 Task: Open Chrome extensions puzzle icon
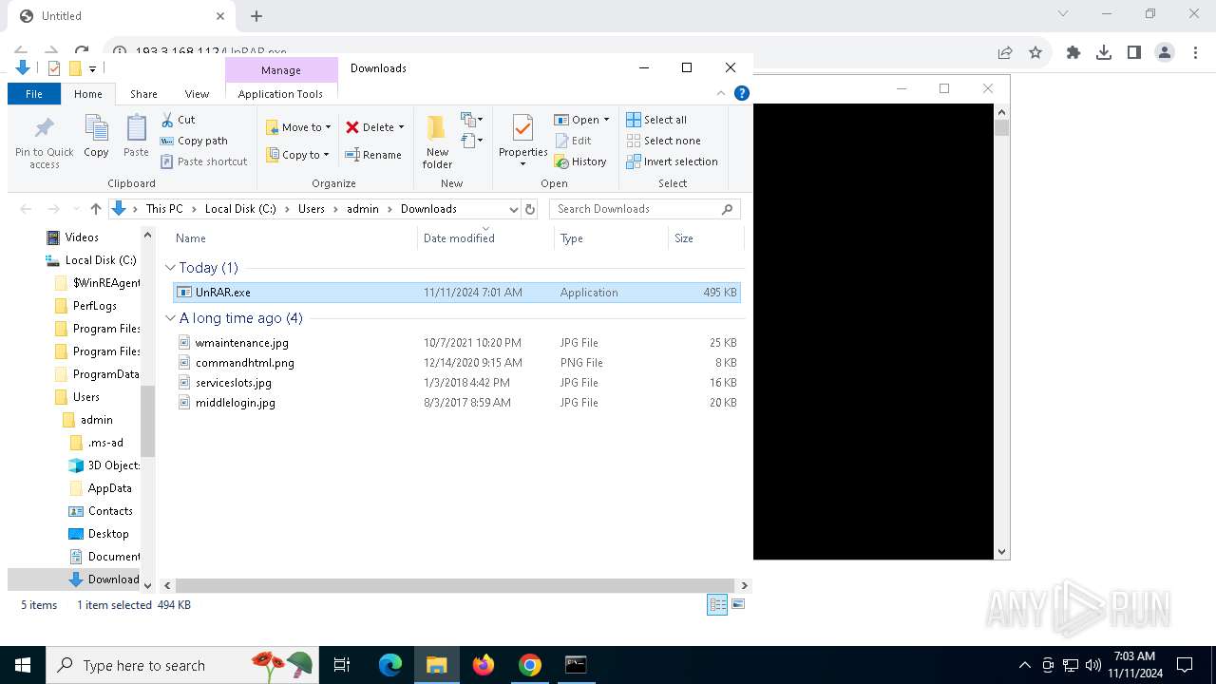click(1073, 53)
